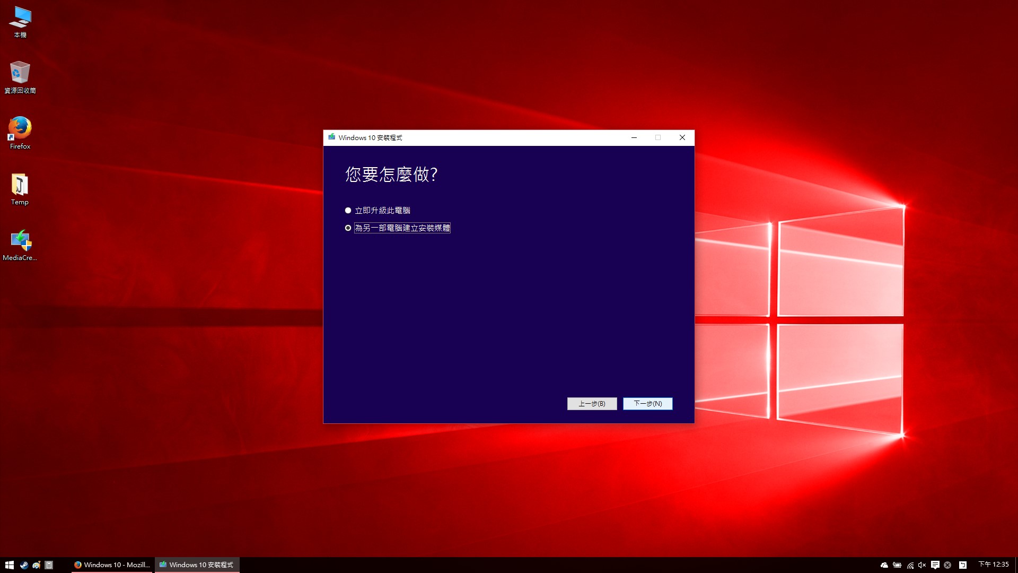1018x573 pixels.
Task: Select the 為另一部電腦建立安裝媒體 radio option
Action: pyautogui.click(x=398, y=228)
